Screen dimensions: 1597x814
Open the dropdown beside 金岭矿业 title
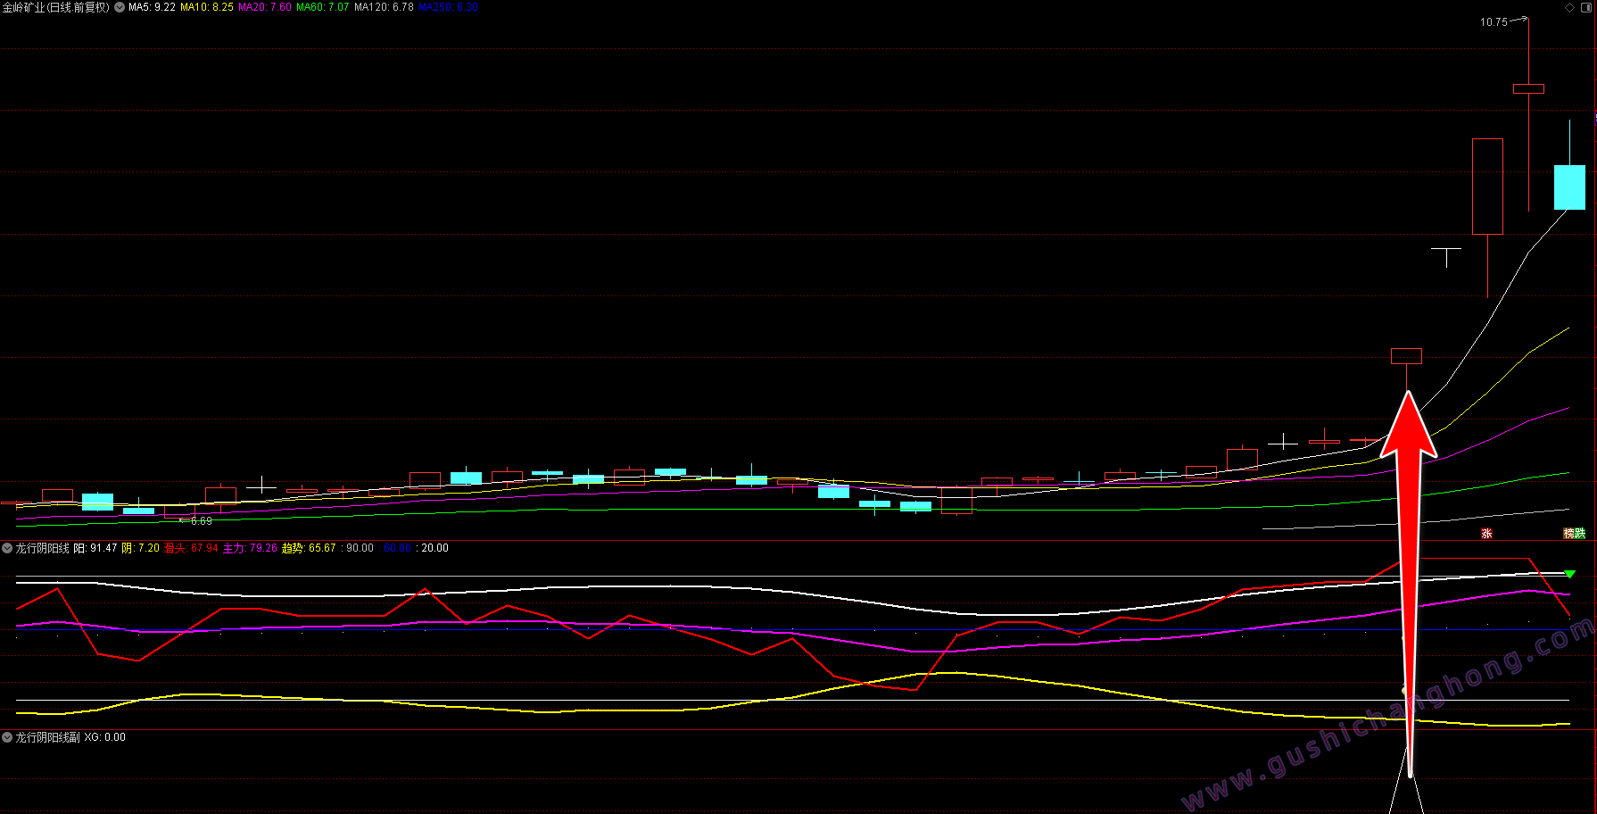click(120, 7)
